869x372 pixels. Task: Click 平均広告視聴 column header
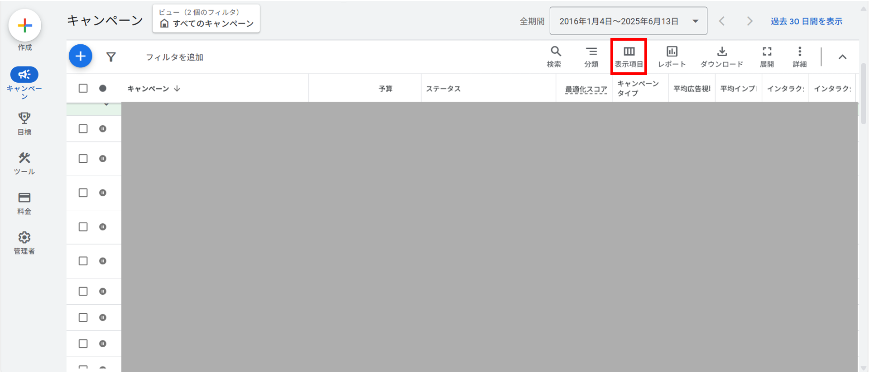692,89
